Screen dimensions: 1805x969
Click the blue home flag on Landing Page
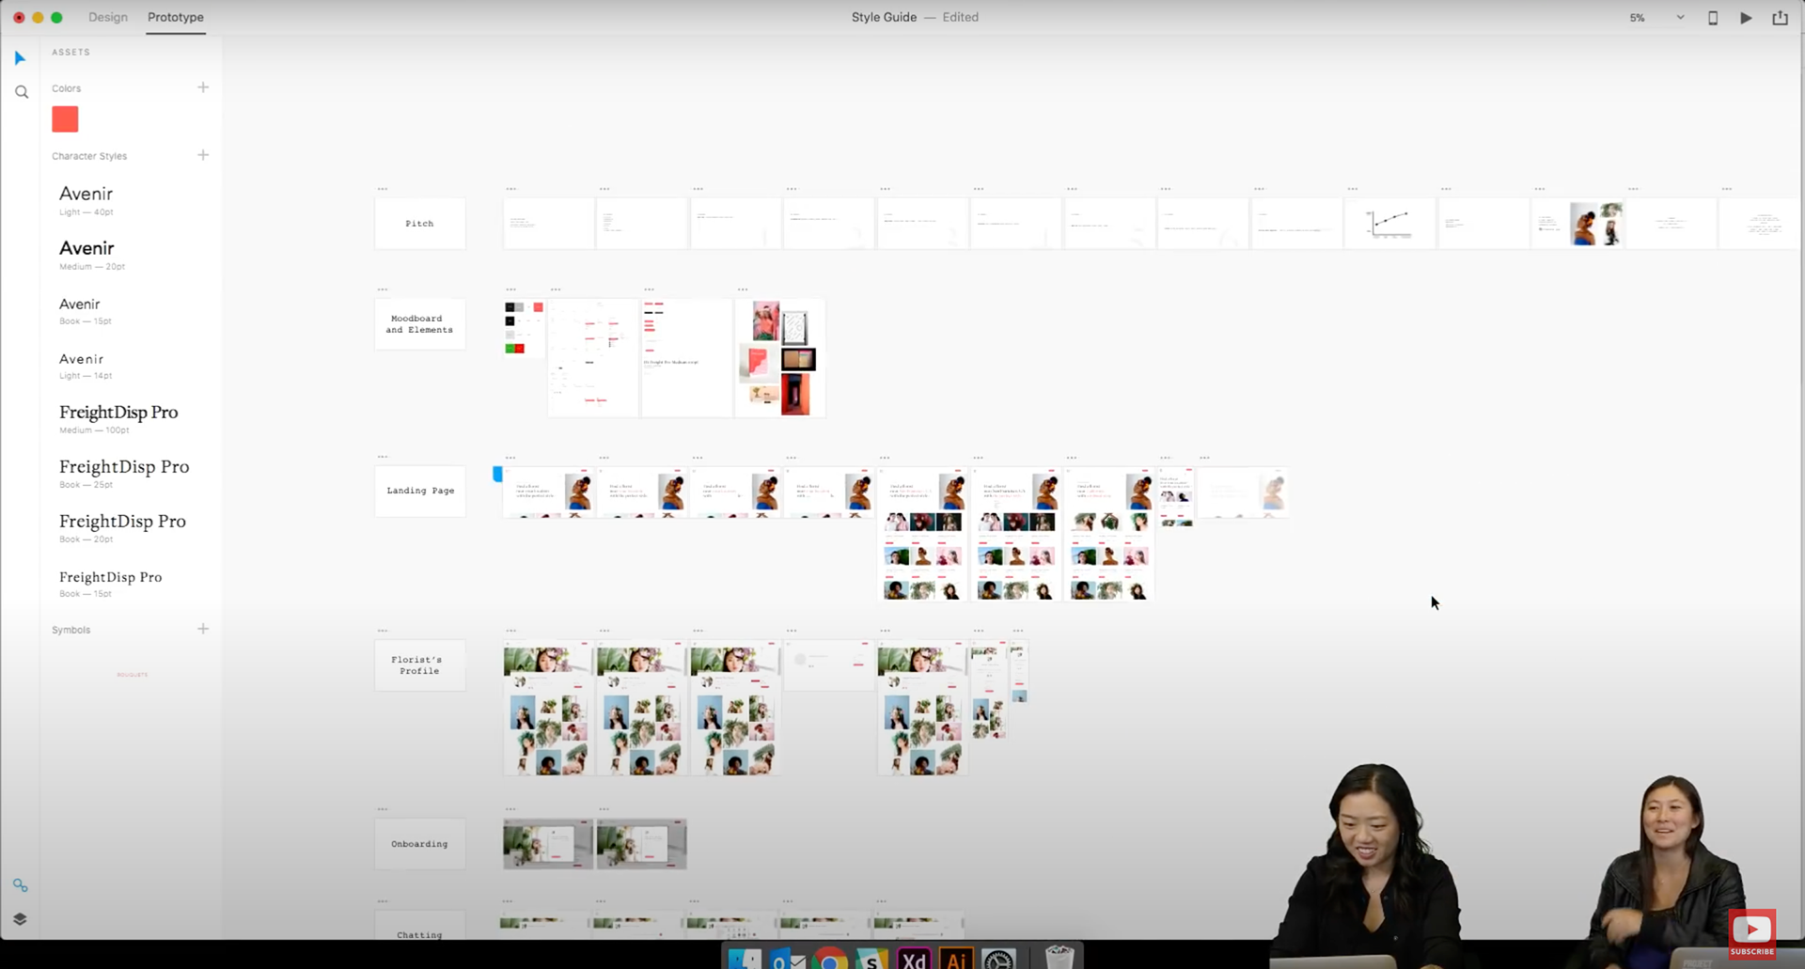[497, 475]
